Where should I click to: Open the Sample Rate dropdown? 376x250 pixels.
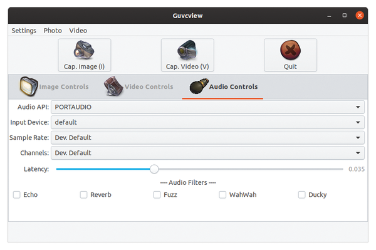coord(207,138)
